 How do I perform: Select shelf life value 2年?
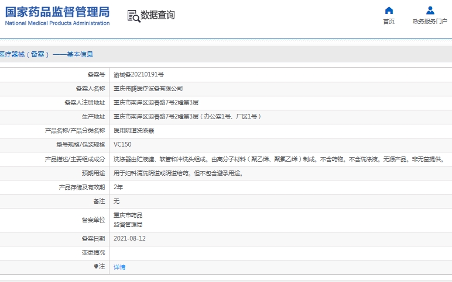point(118,187)
